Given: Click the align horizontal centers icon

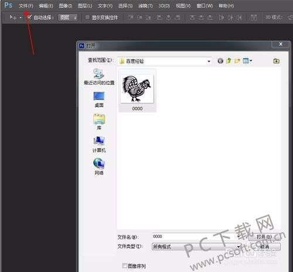Looking at the screenshot, I should click(x=169, y=18).
